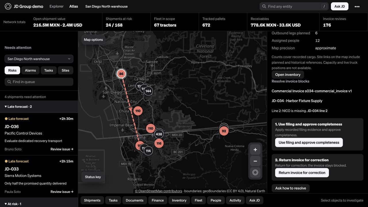Click Open inventory button
368x207 pixels.
288,75
